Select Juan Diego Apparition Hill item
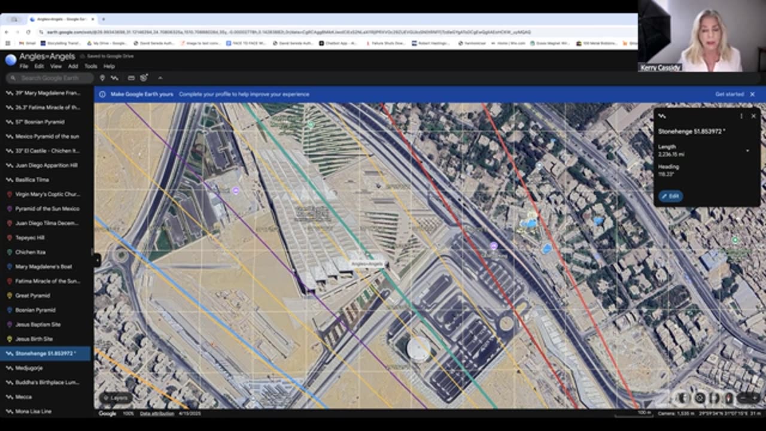Screen dimensions: 766x431 [x=45, y=165]
